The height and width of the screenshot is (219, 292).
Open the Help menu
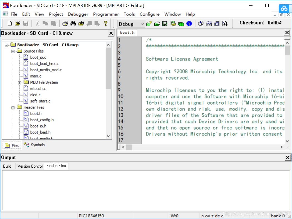click(x=190, y=14)
